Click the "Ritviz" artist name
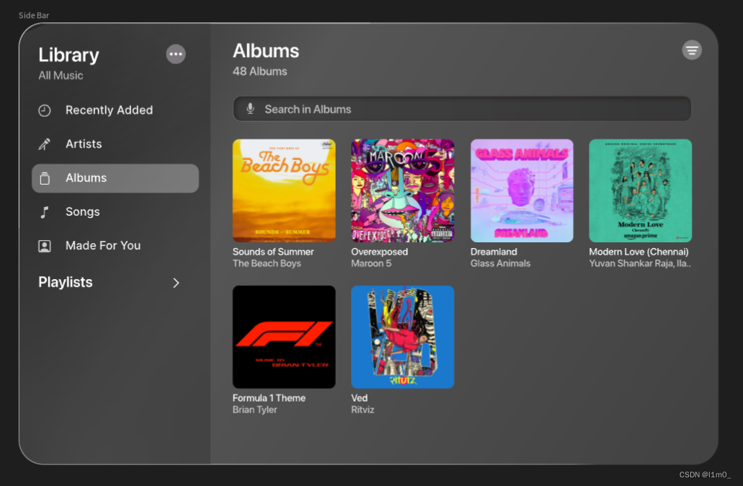This screenshot has height=486, width=743. 362,410
